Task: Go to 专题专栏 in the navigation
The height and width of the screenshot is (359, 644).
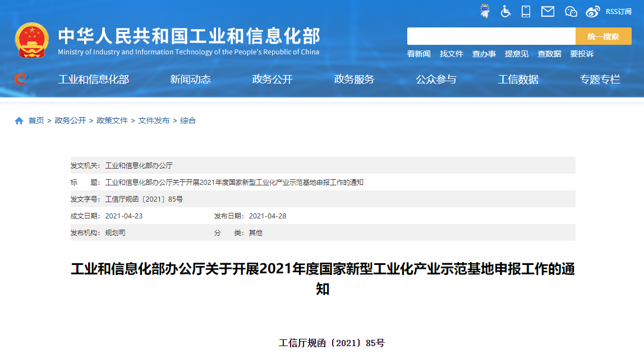Action: 600,80
